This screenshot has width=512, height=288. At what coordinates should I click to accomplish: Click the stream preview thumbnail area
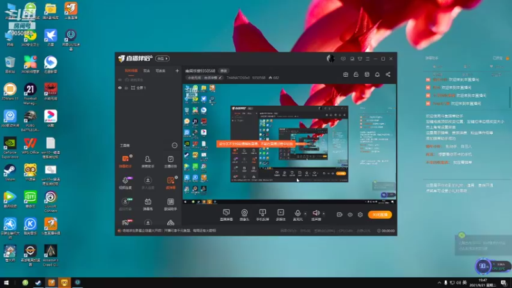coord(289,144)
